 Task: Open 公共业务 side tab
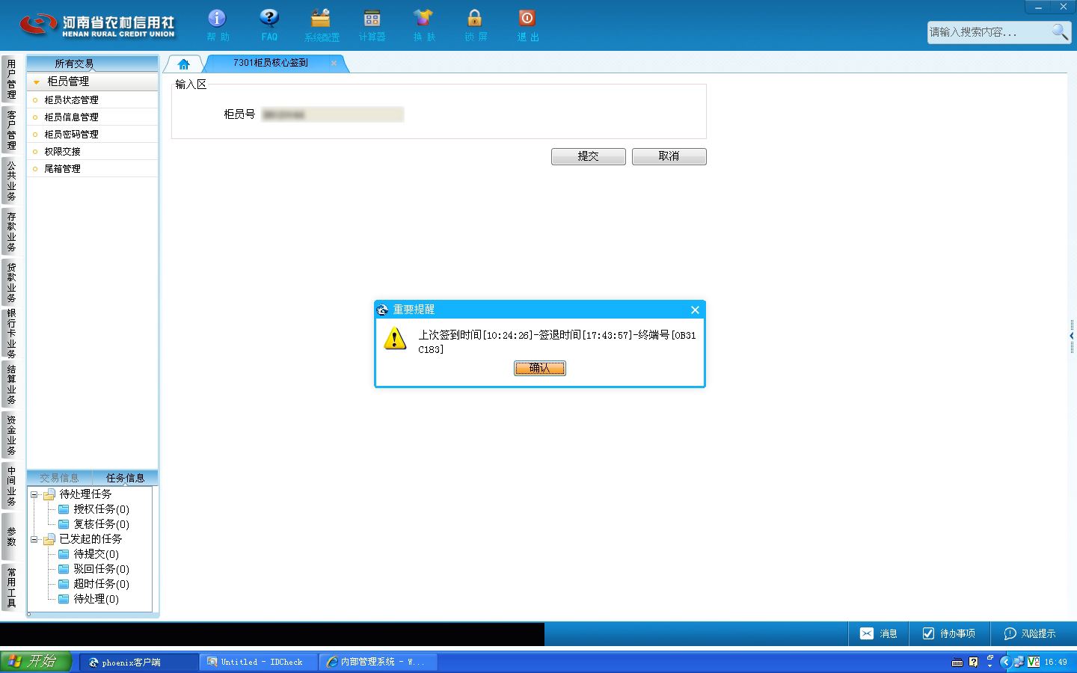(11, 181)
